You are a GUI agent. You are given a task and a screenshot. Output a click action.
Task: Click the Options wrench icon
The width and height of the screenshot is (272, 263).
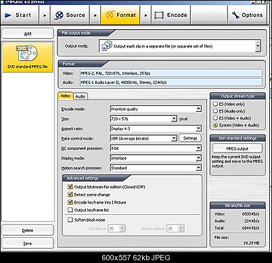pyautogui.click(x=235, y=15)
